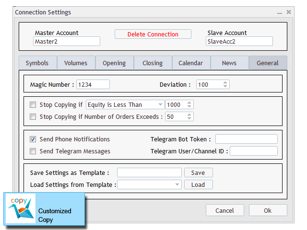This screenshot has width=307, height=230.
Task: Decrease the orders limit 50 value
Action: [189, 118]
